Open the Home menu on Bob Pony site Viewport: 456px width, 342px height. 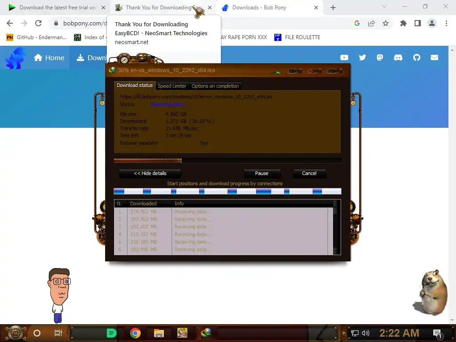[49, 57]
